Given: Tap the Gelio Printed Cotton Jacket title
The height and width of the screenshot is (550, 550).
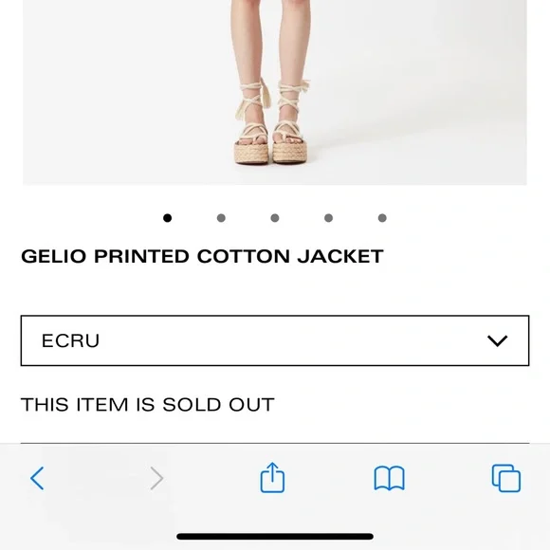Looking at the screenshot, I should 202,256.
